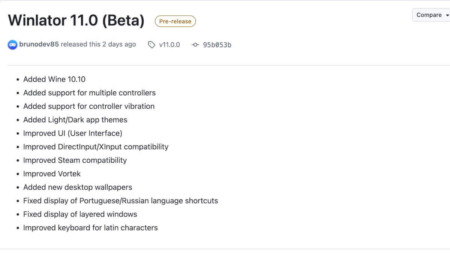Click the Winlator 11.0 (Beta) release title
The image size is (450, 253).
pyautogui.click(x=76, y=21)
